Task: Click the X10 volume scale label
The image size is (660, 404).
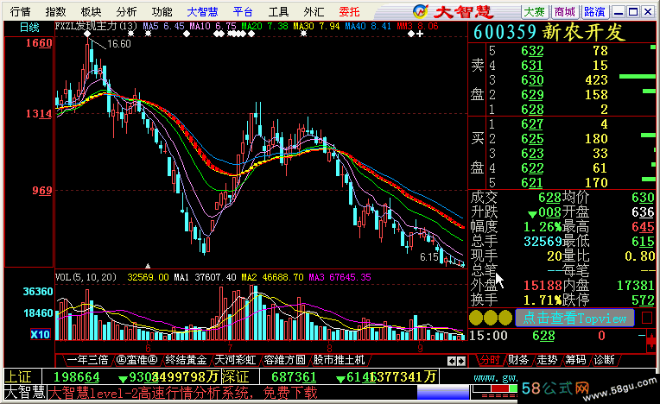Action: pos(40,335)
